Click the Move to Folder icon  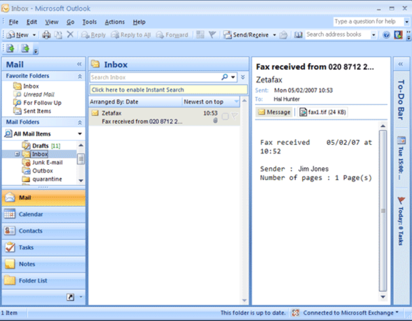(x=58, y=35)
